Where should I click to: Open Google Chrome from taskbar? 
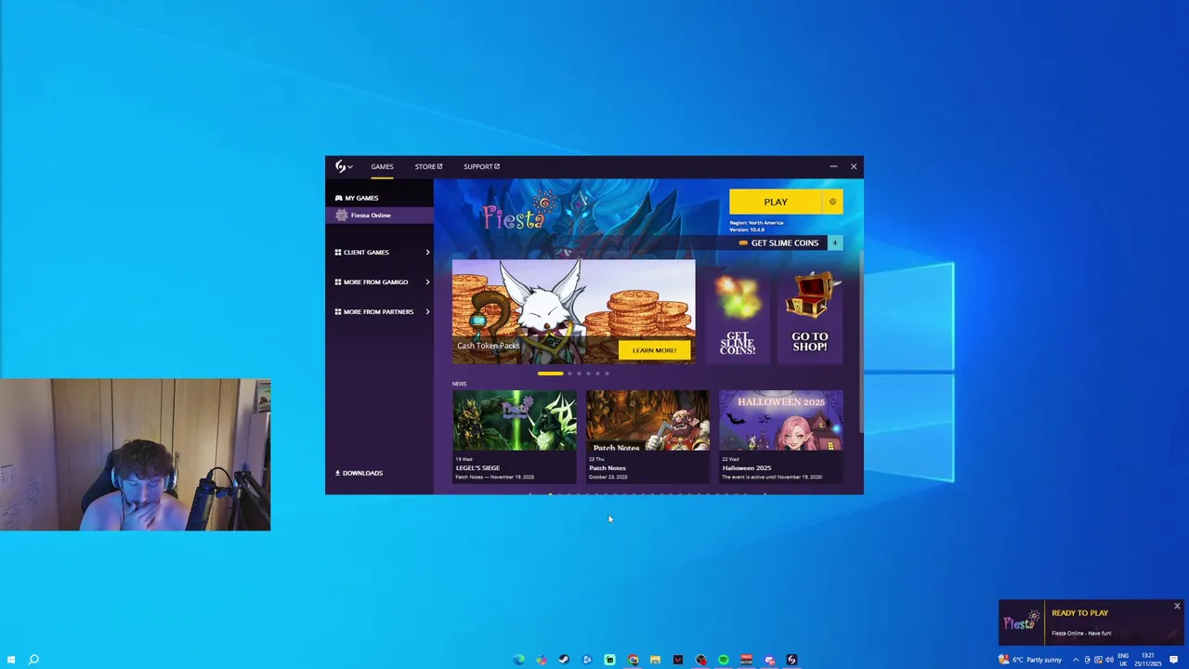coord(633,660)
